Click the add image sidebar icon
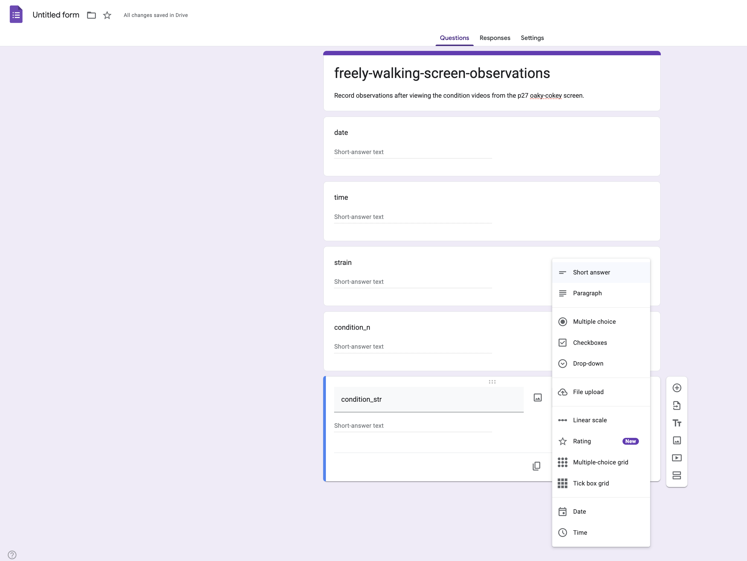 coord(676,440)
